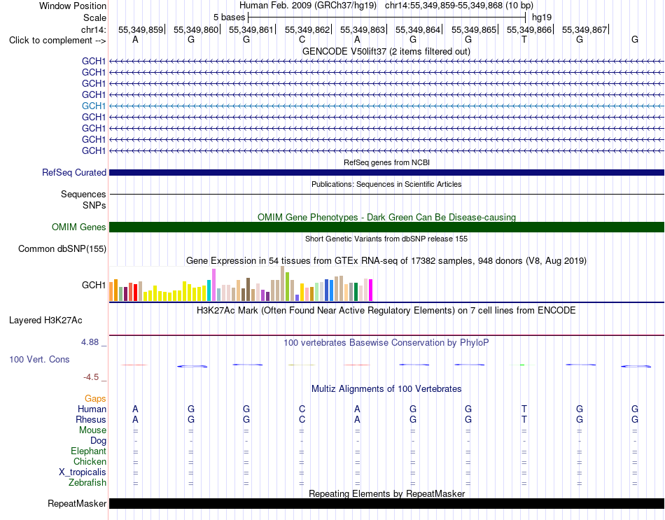Select the 'Mouse' species label

(92, 430)
